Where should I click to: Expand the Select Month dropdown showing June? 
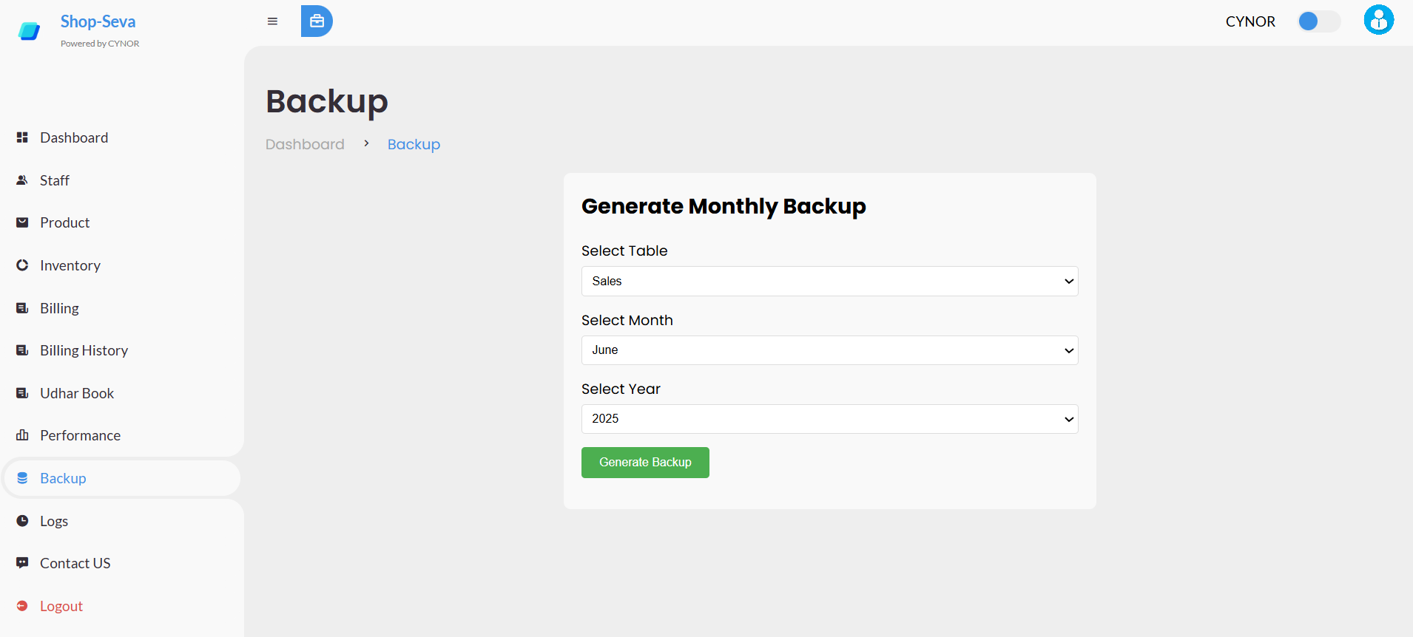(829, 350)
